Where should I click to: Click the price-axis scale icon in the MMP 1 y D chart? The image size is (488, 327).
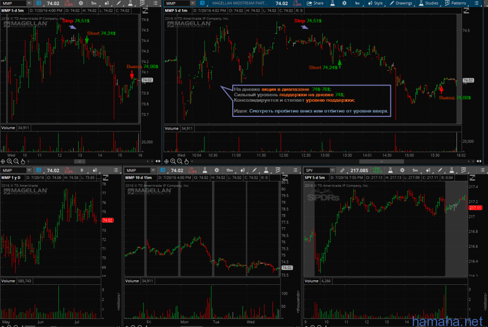tap(106, 177)
